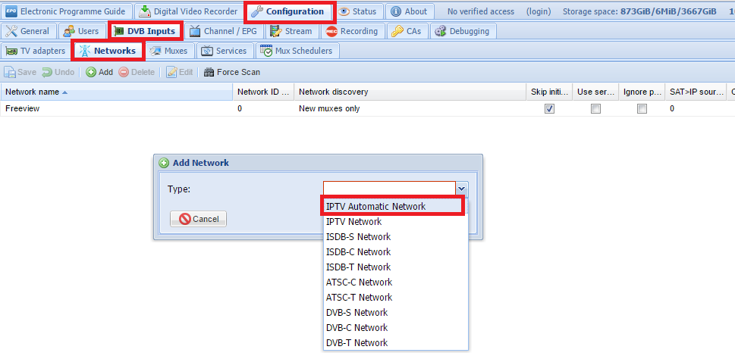
Task: Select DVB-S Network option
Action: point(396,312)
